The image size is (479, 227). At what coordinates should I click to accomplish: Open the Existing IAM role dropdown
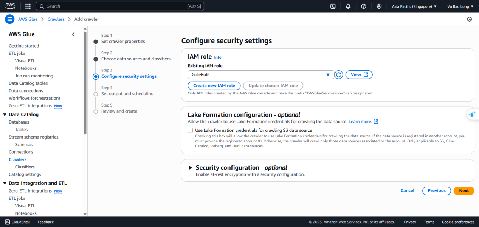coord(261,75)
